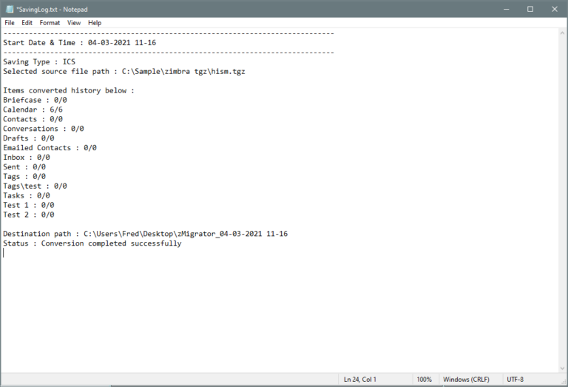
Task: Click the vertical scrollbar up arrow
Action: (562, 33)
